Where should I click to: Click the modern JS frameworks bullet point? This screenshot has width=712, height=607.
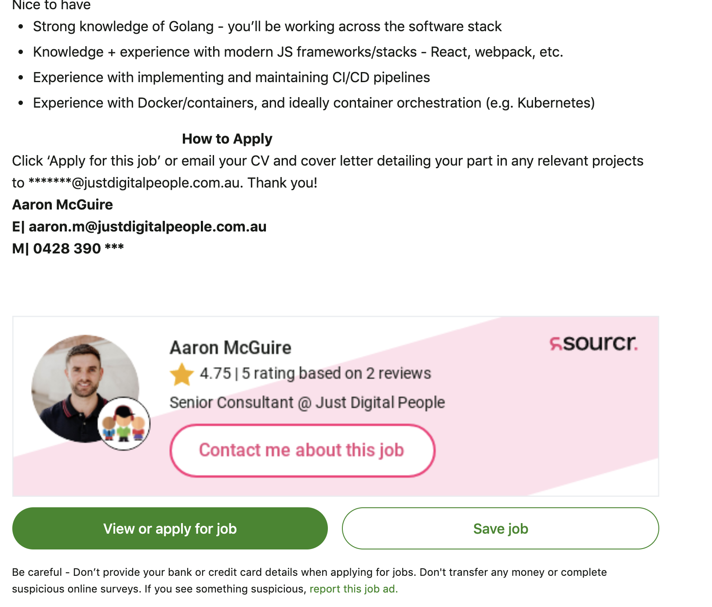(x=298, y=52)
